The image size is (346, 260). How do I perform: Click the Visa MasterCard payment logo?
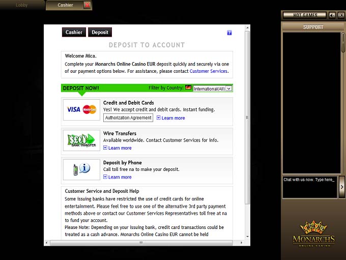click(x=81, y=109)
